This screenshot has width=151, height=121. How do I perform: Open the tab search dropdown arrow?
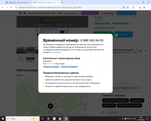2,2
